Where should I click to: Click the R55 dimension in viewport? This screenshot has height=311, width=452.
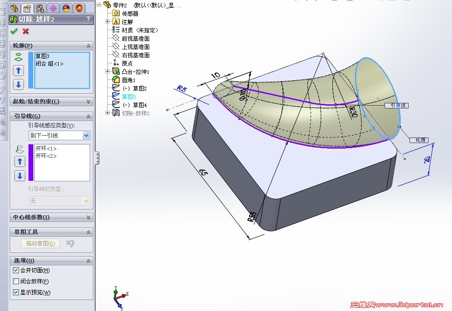tap(252, 217)
